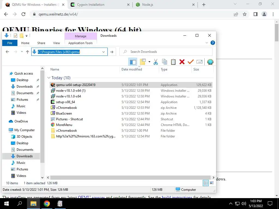Switch to Details view layout button
The image size is (279, 209).
tap(206, 183)
